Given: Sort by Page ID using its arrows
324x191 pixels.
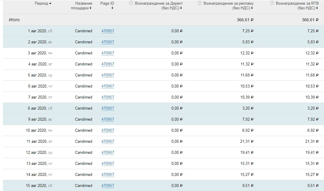Looking at the screenshot, I should coord(112,8).
